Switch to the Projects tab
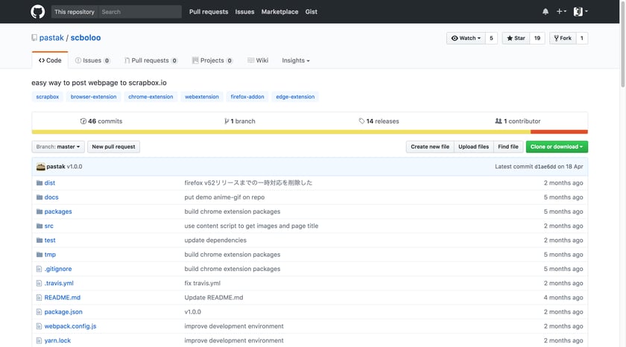 pos(212,60)
